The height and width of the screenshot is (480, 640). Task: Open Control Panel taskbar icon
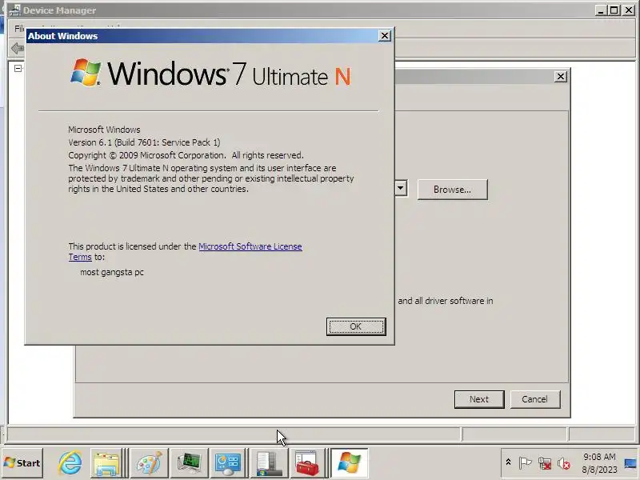tap(228, 463)
